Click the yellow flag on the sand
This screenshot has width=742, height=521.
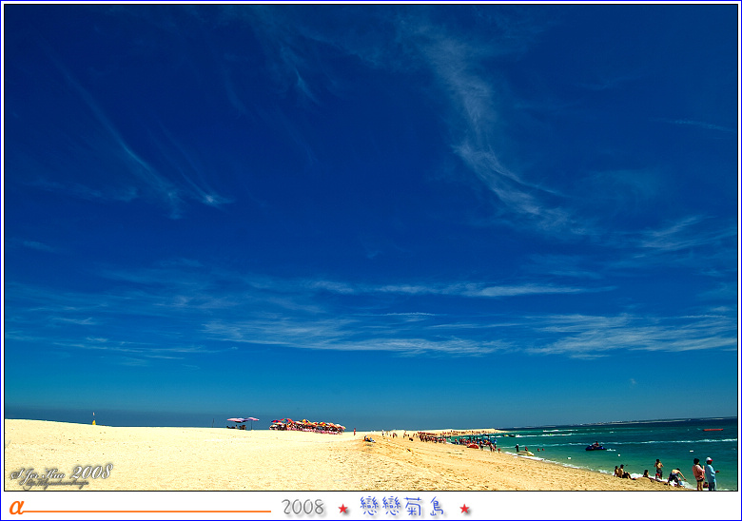(x=93, y=417)
